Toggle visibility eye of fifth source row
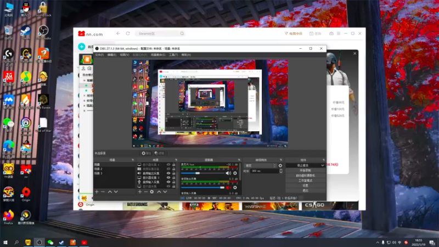The image size is (439, 247). (168, 182)
